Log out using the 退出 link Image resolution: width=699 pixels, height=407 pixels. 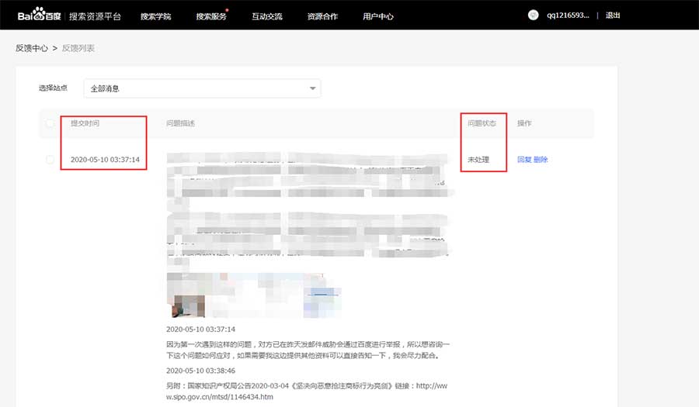pyautogui.click(x=613, y=16)
